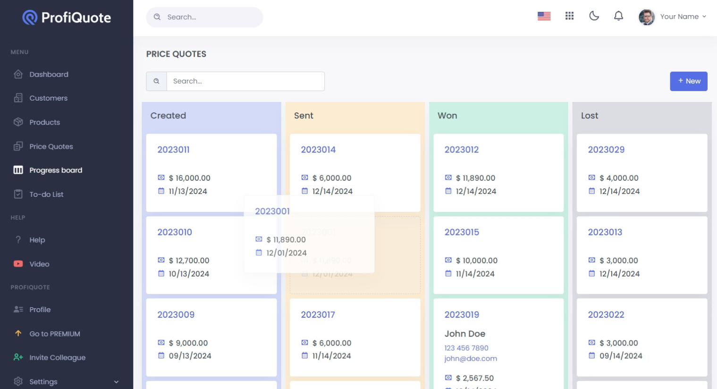Viewport: 717px width, 389px height.
Task: Click the Products box icon
Action: click(18, 122)
